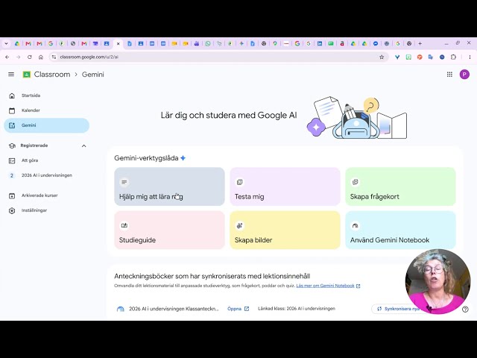Click the green square extension icon
This screenshot has width=477, height=358.
pyautogui.click(x=408, y=57)
